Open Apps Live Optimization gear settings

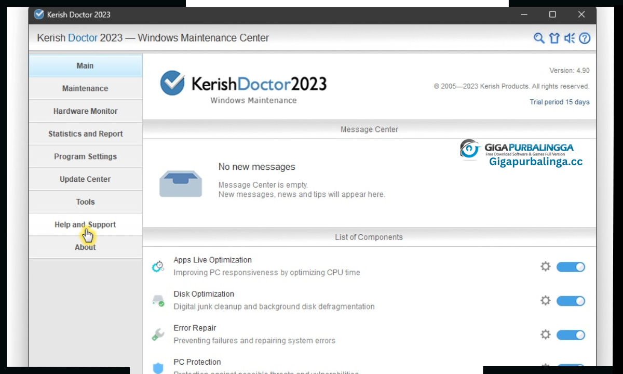click(x=545, y=266)
